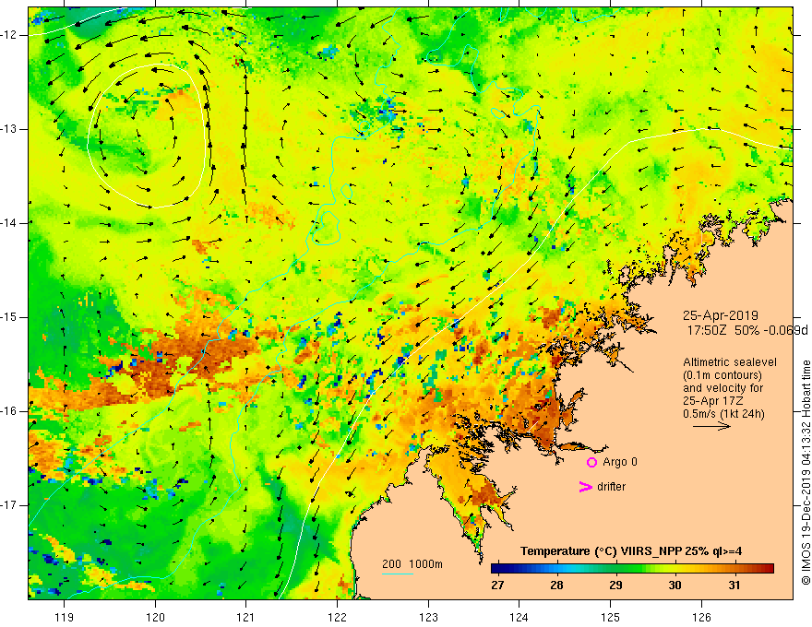The width and height of the screenshot is (812, 627).
Task: Click the 0.5m/s (1kt 24h) text
Action: [x=723, y=414]
